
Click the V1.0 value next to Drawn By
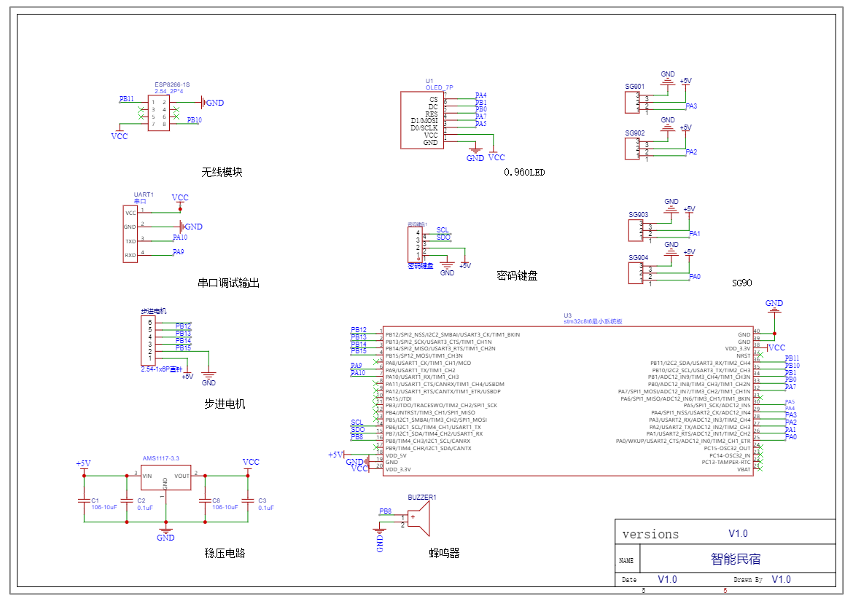(782, 580)
